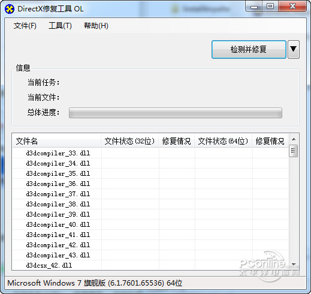Click the file list scroll down arrow
This screenshot has width=311, height=294.
tap(294, 265)
